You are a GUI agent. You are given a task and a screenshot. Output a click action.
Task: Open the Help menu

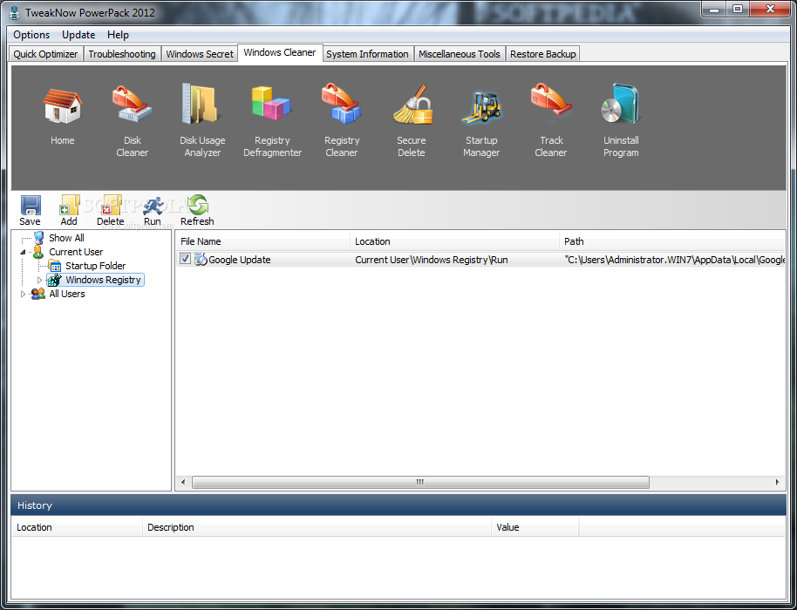[x=118, y=35]
